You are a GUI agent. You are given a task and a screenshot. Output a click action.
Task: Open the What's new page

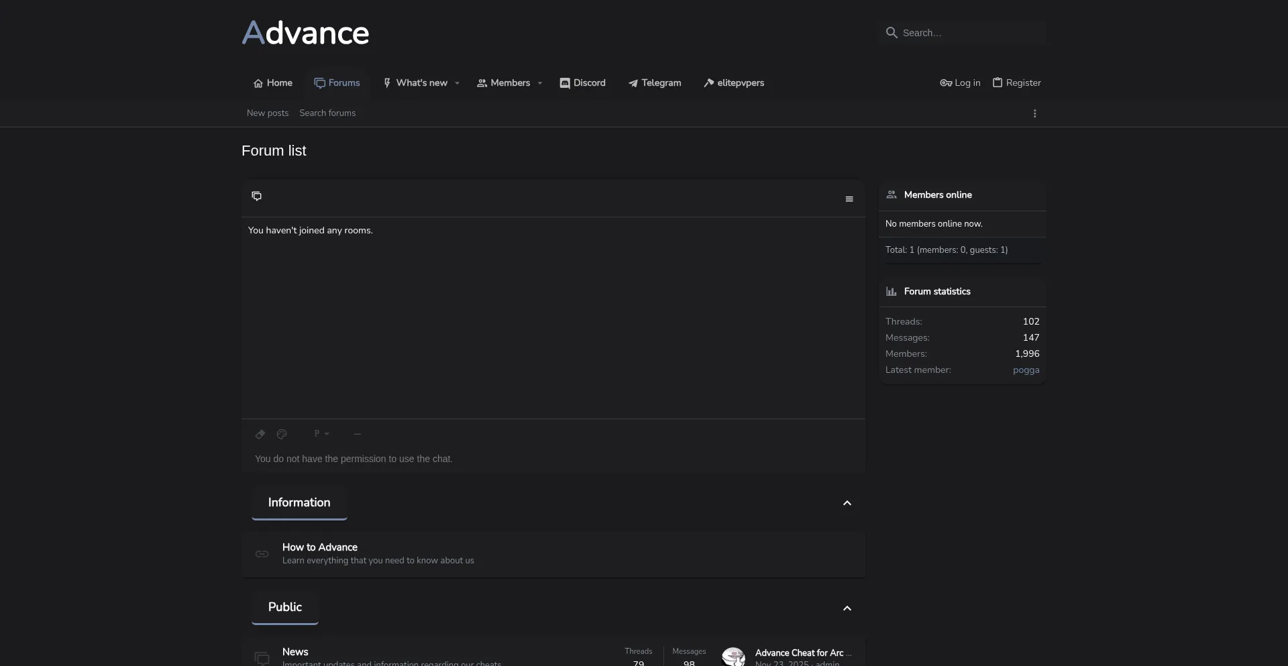tap(415, 83)
